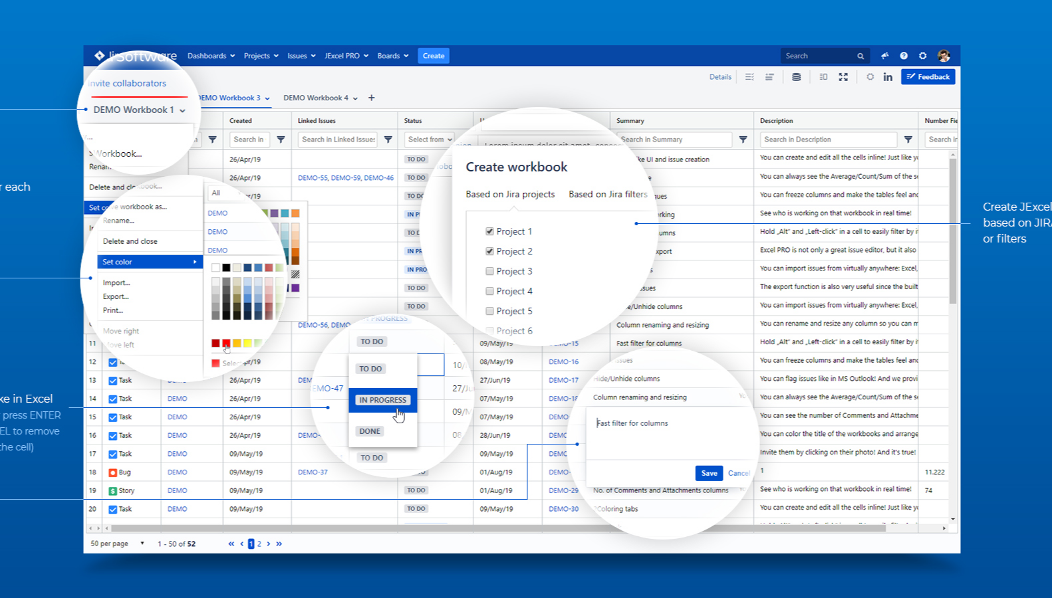Click the search magnifier icon in the top bar
Viewport: 1052px width, 598px height.
[x=860, y=56]
